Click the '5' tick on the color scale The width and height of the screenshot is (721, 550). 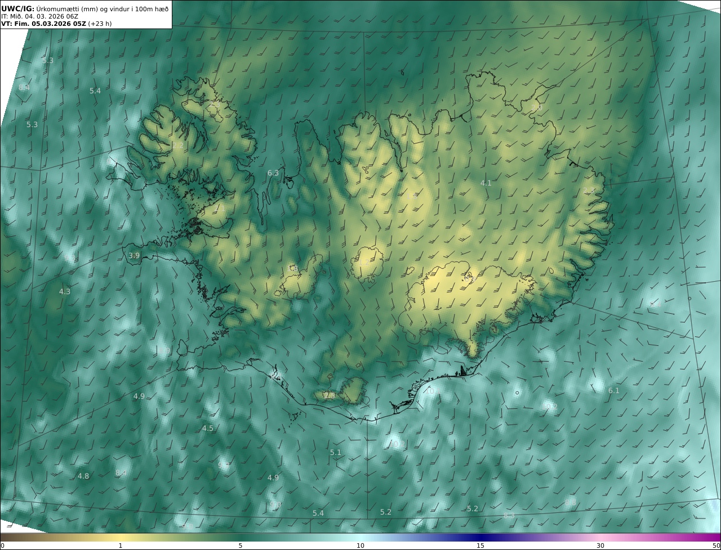(241, 546)
